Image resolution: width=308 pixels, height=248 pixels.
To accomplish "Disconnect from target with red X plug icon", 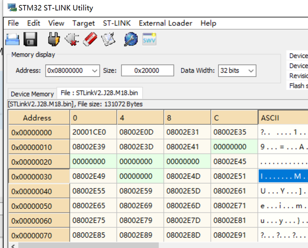I will click(72, 39).
